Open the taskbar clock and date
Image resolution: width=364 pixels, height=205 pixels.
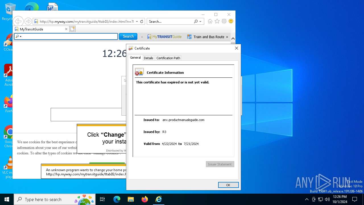tap(340, 199)
